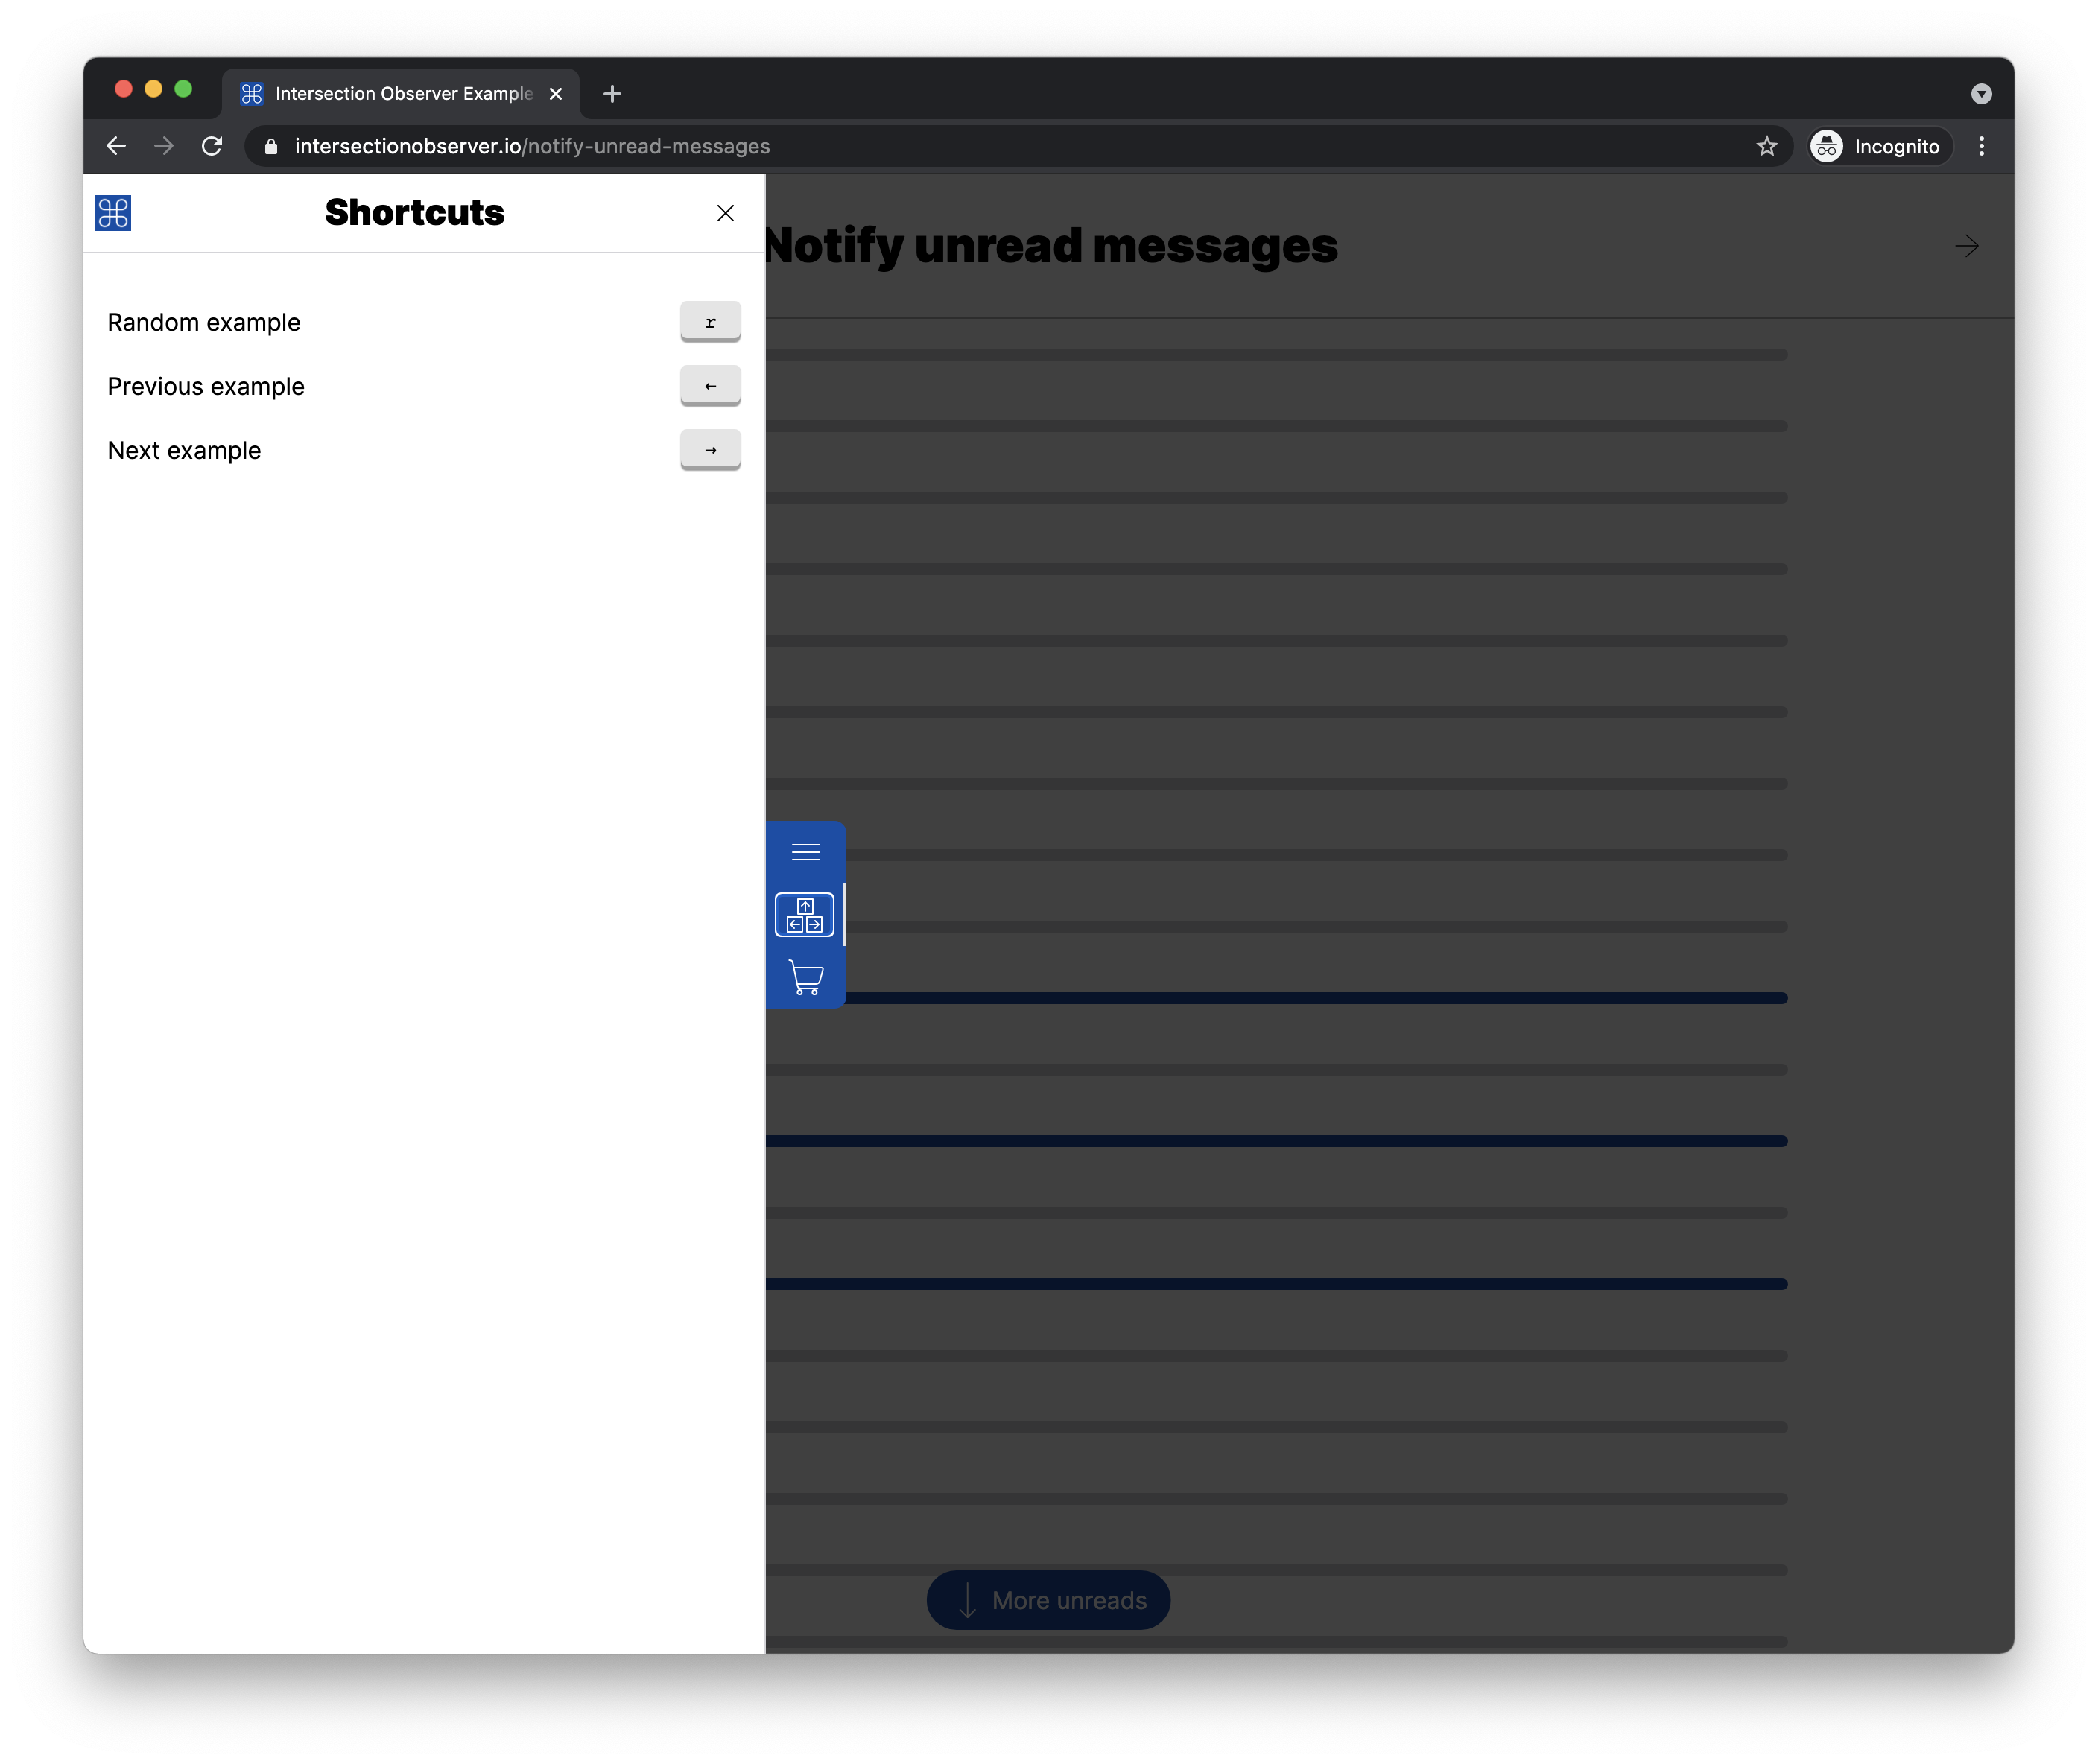Click the Incognito profile button
Image resolution: width=2098 pixels, height=1764 pixels.
click(x=1879, y=147)
